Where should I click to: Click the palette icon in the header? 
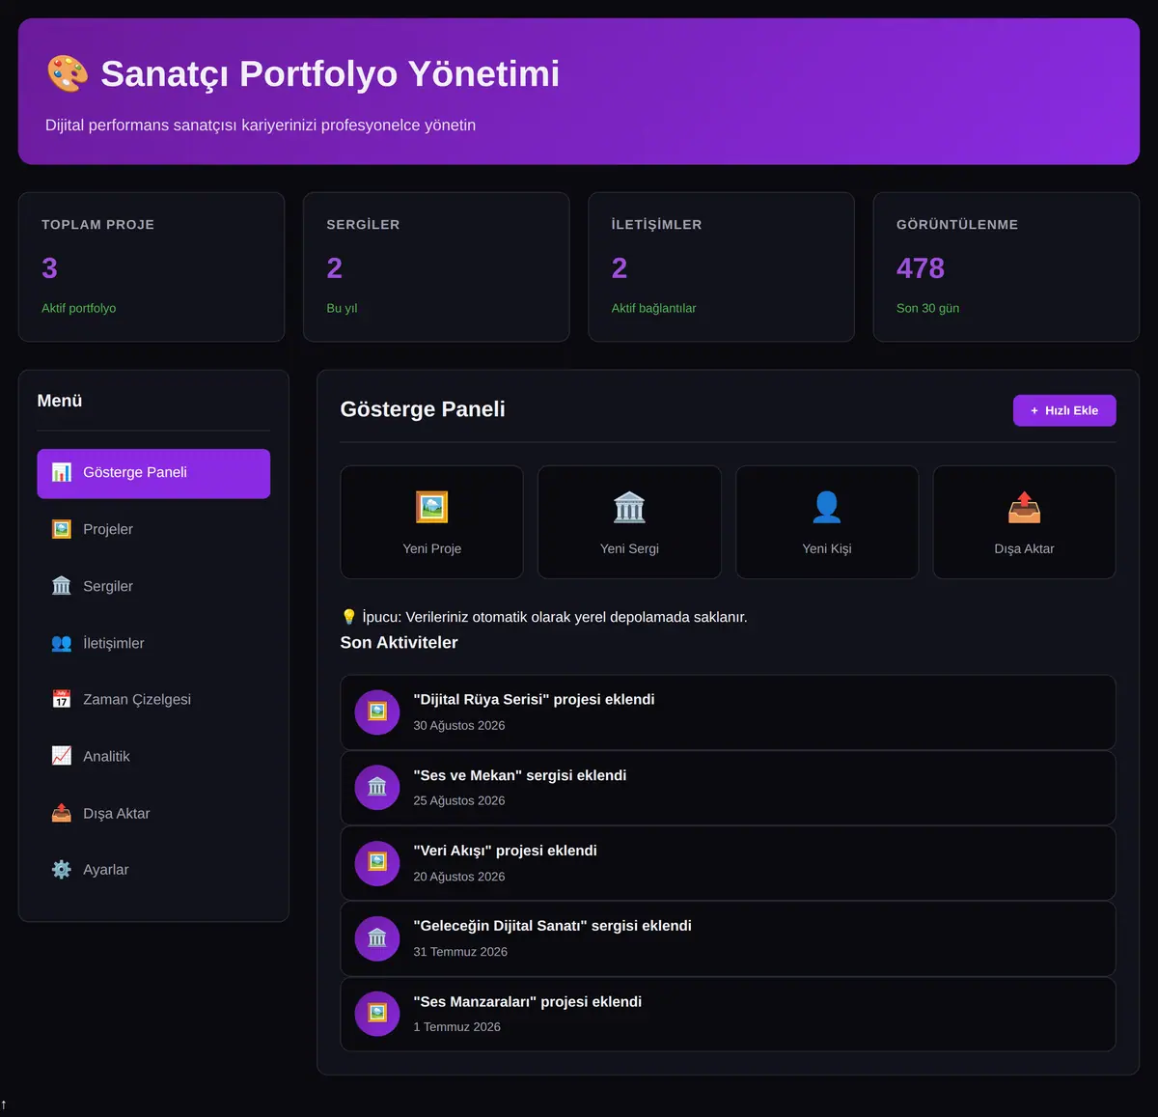point(68,73)
